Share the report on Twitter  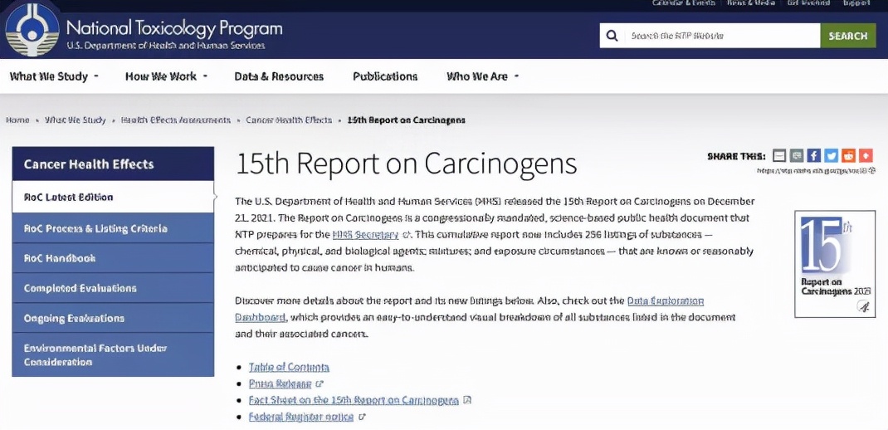(831, 156)
